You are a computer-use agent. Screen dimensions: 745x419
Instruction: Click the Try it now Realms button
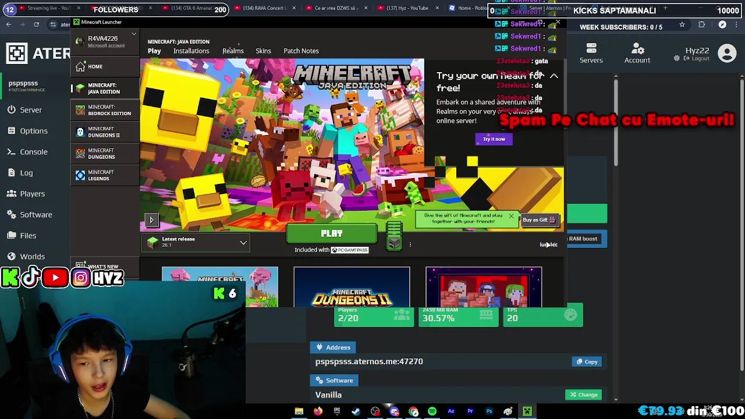tap(494, 139)
